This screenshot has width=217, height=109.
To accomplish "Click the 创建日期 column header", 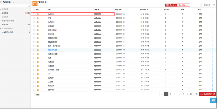I will (x=119, y=10).
